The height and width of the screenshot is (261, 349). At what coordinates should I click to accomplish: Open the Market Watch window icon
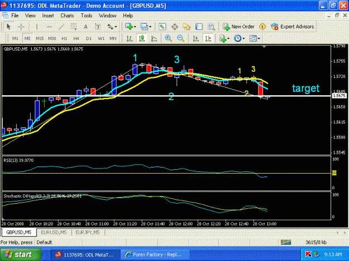162,27
